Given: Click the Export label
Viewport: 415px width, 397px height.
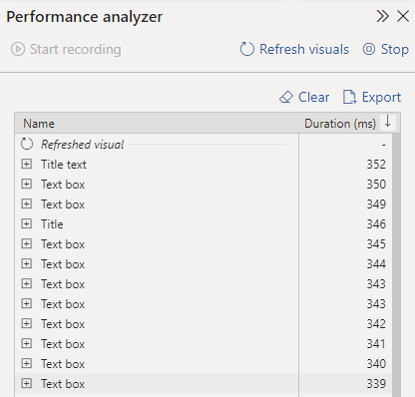Looking at the screenshot, I should (x=381, y=98).
